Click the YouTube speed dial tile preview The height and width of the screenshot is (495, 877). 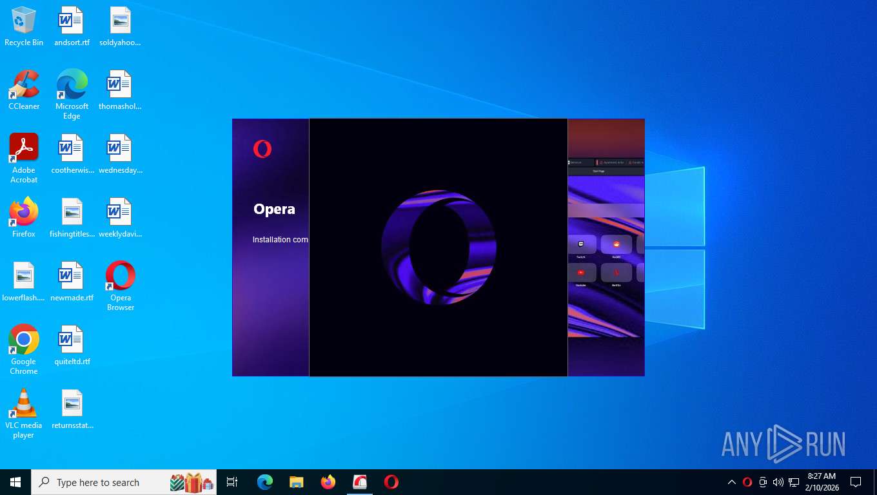(581, 274)
